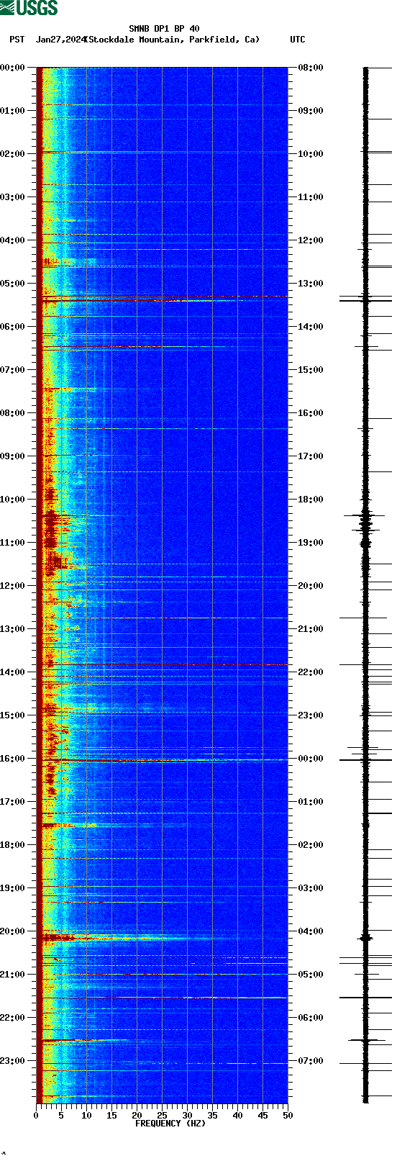The image size is (397, 1161).
Task: Select the title text 'SMNB DP1 BP 40'
Action: 164,29
